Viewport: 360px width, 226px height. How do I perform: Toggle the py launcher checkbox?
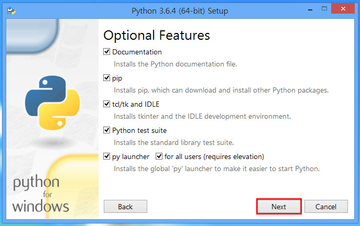(107, 156)
